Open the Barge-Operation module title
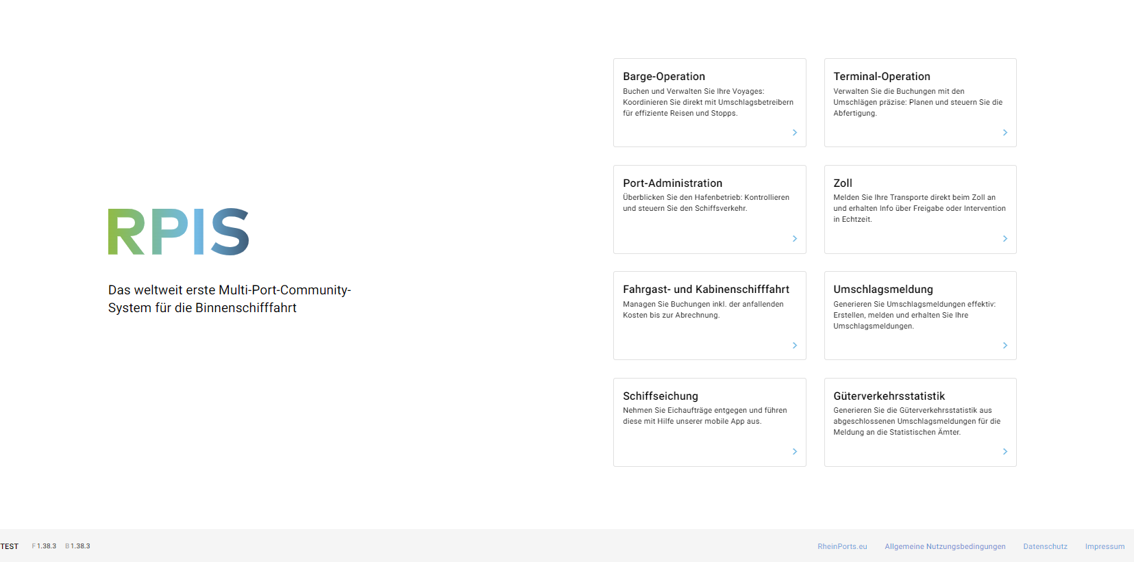 (664, 77)
